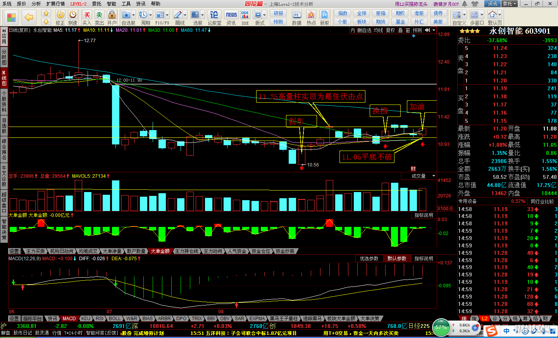Viewport: 558px width, 338px height.
Task: Toggle the 叠 overlay chart option
Action: (401, 30)
